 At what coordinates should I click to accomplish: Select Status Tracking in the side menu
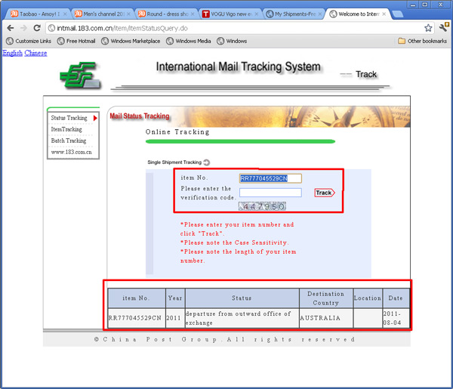[69, 118]
